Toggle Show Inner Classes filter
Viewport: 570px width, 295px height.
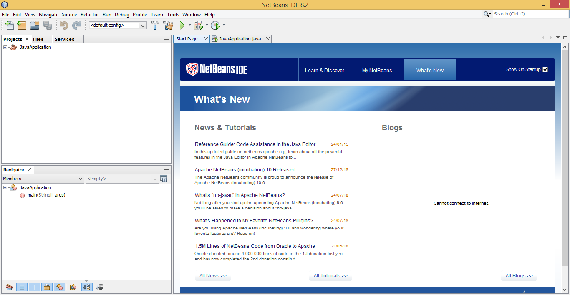pos(60,287)
